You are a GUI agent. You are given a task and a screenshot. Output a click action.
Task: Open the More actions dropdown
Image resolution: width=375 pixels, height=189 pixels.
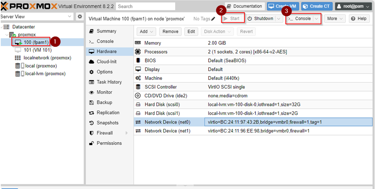[335, 19]
